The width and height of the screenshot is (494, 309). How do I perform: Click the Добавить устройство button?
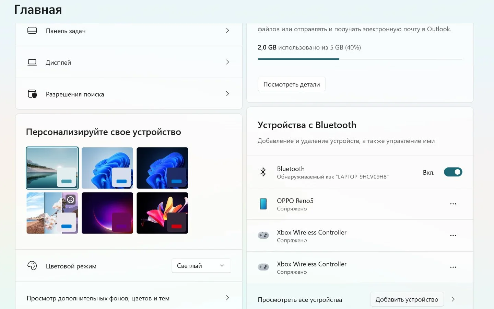coord(407,299)
